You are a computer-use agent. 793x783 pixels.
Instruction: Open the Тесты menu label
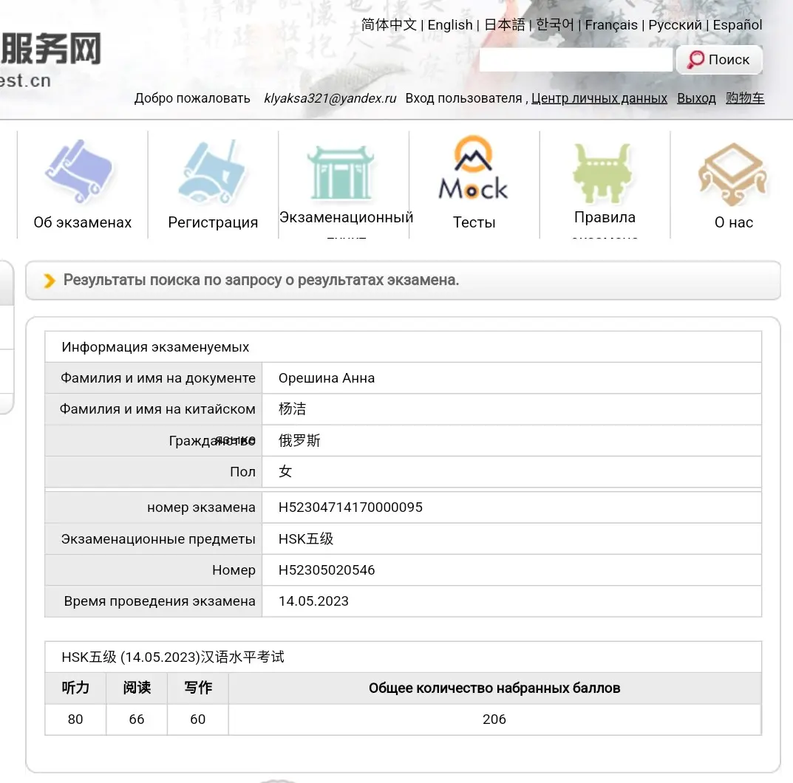tap(474, 222)
